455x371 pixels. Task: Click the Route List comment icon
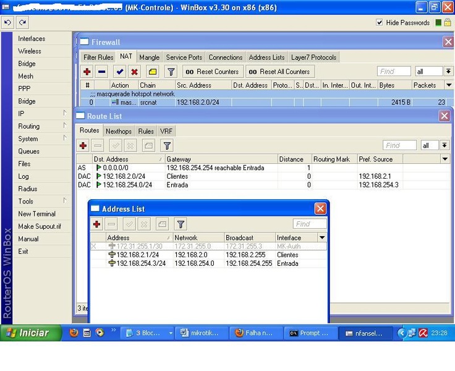148,145
